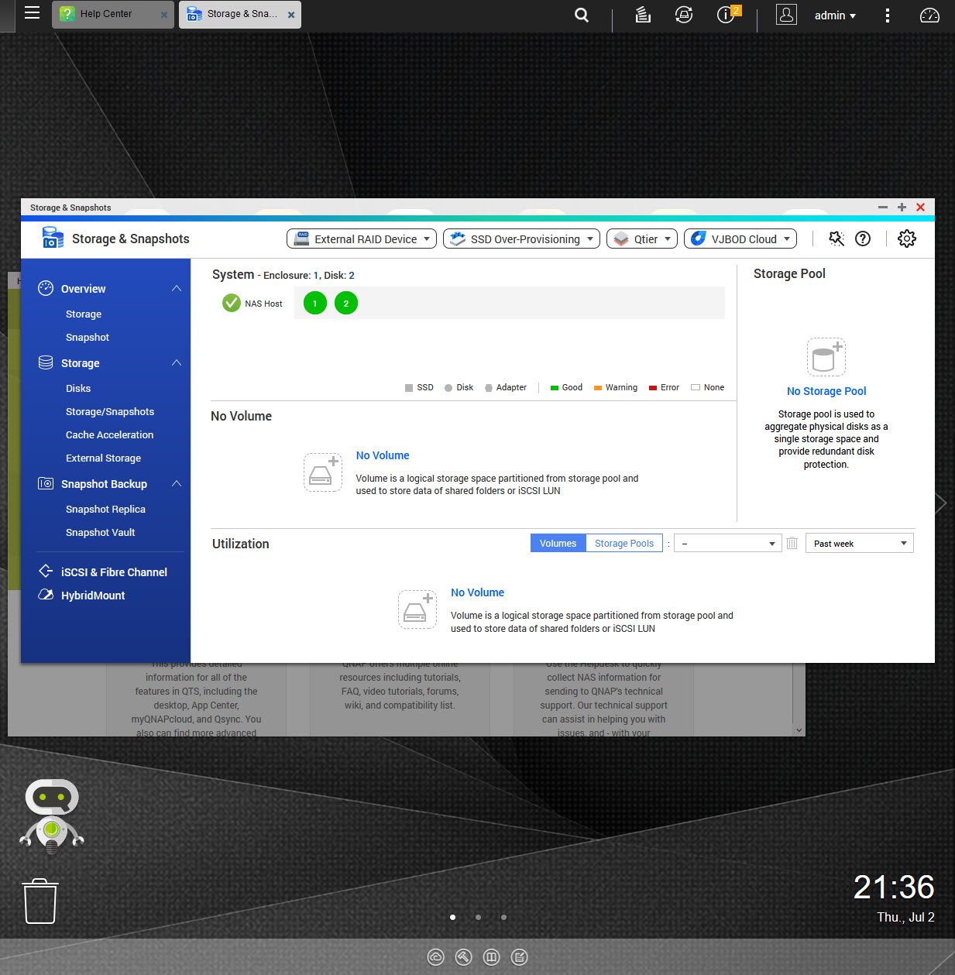
Task: Open Storage/Snapshots in the sidebar
Action: pos(110,412)
